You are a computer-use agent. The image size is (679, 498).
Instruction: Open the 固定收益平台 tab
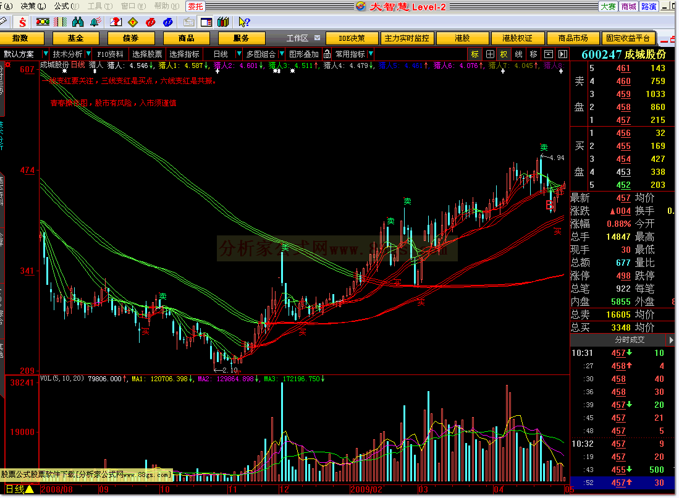pyautogui.click(x=628, y=38)
